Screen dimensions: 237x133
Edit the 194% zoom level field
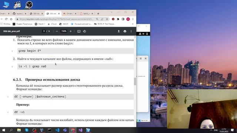coord(64,31)
